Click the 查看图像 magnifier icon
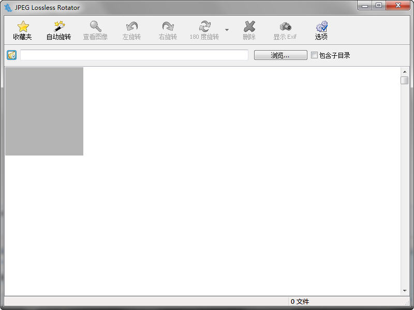This screenshot has width=414, height=310. [95, 26]
